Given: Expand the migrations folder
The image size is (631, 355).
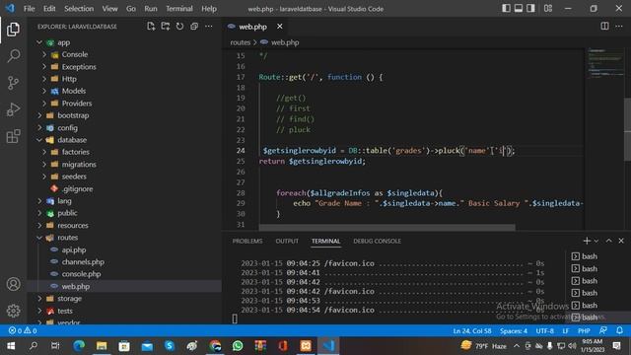Looking at the screenshot, I should click(44, 165).
